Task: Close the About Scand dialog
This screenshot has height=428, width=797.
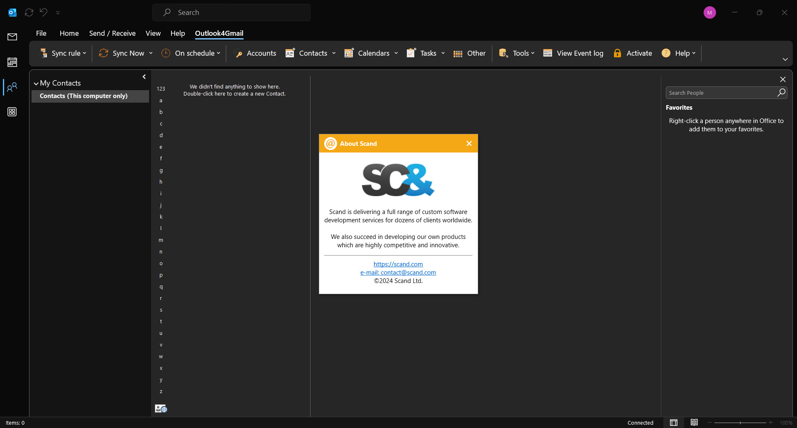Action: tap(469, 143)
